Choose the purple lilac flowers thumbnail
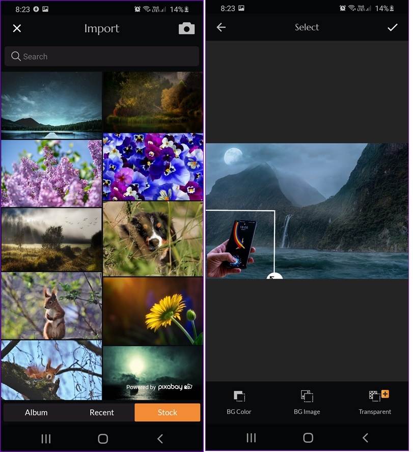 click(51, 174)
